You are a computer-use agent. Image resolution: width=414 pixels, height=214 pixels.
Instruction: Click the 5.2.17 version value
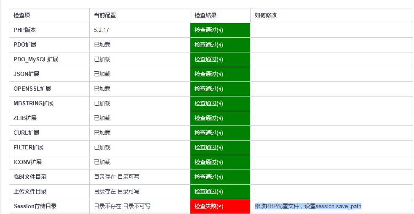pos(101,30)
